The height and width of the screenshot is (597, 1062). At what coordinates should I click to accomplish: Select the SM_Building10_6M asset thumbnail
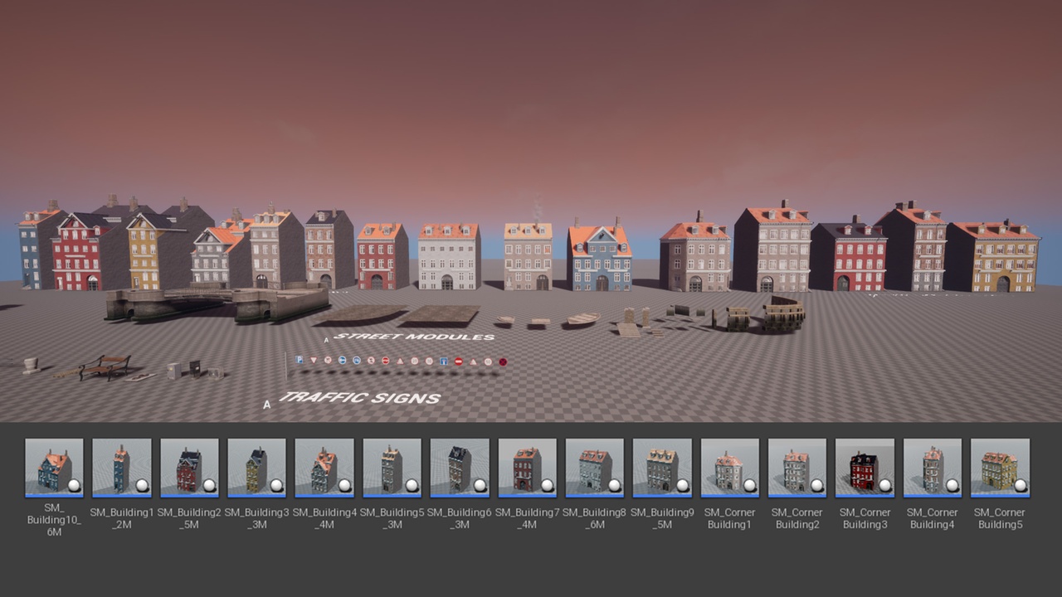pyautogui.click(x=54, y=468)
